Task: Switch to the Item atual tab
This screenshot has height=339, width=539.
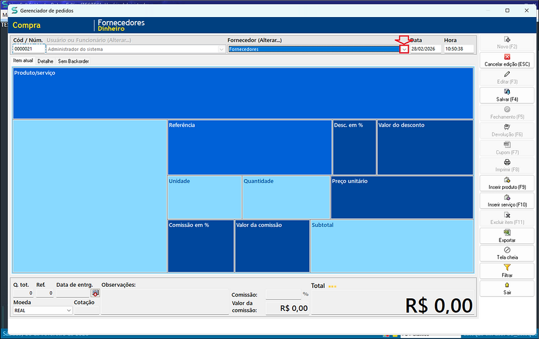Action: click(23, 61)
